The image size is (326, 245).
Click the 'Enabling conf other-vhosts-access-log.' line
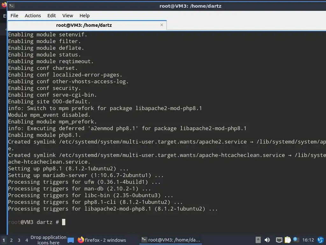pyautogui.click(x=68, y=81)
